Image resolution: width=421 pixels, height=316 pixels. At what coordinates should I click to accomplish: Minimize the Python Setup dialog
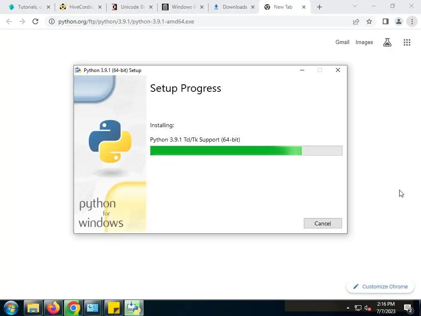tap(302, 70)
